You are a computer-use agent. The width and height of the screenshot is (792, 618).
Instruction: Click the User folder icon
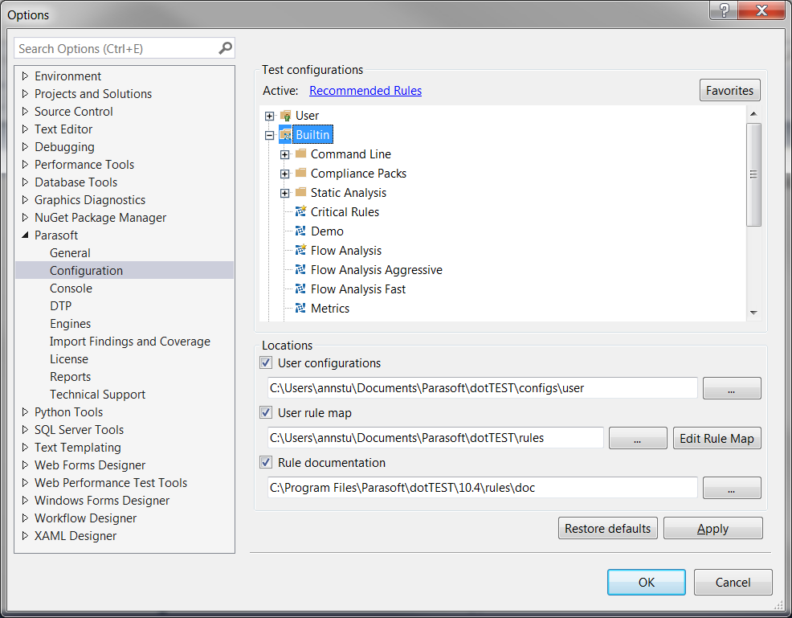286,116
